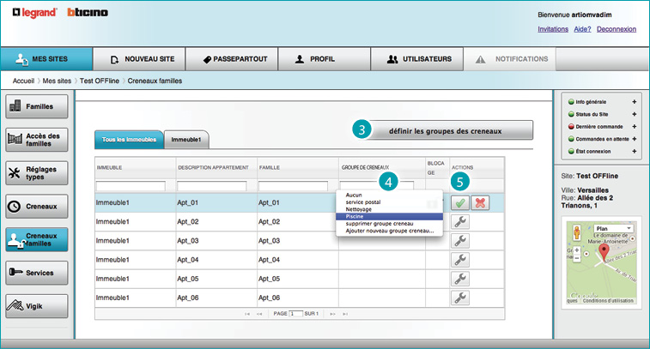
Task: Click the Deconnexion link
Action: [616, 28]
